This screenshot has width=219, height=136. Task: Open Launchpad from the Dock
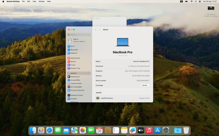click(x=41, y=130)
